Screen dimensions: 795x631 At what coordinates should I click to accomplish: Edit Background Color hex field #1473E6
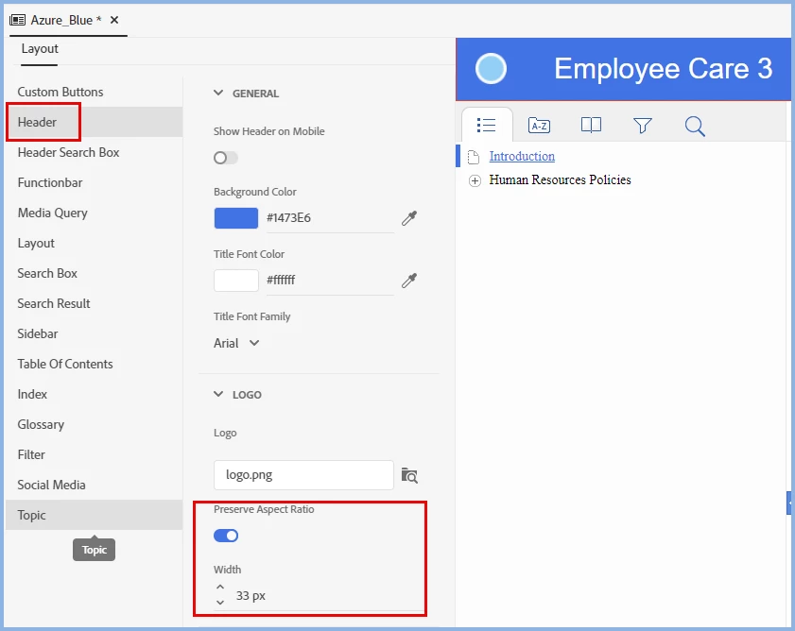click(330, 218)
